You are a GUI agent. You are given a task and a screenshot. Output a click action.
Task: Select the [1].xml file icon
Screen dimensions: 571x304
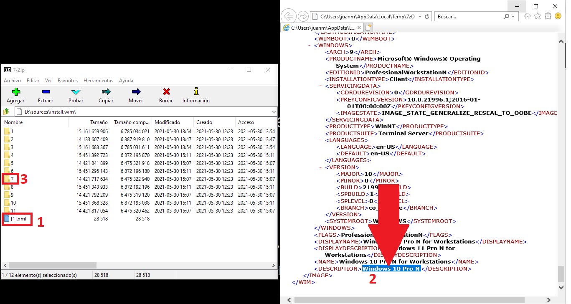click(7, 218)
